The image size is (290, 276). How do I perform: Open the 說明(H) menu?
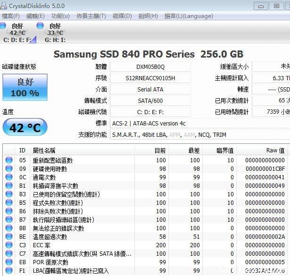click(x=148, y=16)
